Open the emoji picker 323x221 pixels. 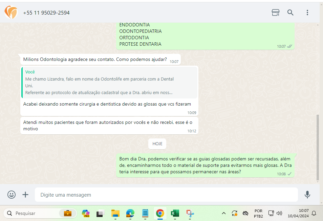pyautogui.click(x=11, y=194)
